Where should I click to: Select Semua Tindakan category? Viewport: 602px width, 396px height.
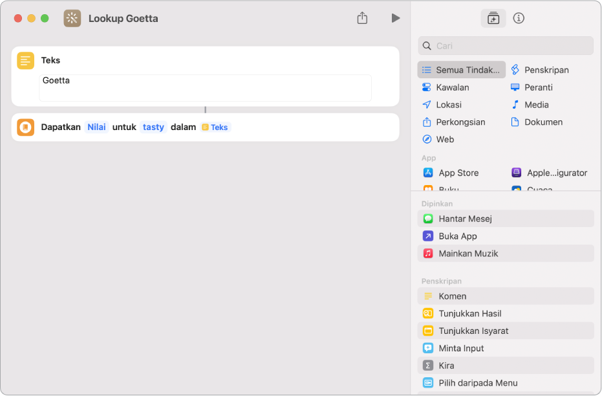point(461,70)
